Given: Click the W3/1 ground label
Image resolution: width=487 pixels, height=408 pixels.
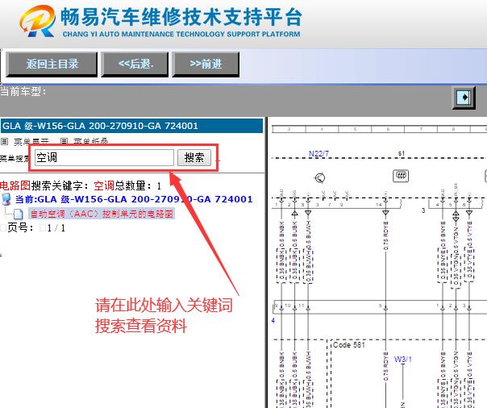Looking at the screenshot, I should pyautogui.click(x=403, y=360).
